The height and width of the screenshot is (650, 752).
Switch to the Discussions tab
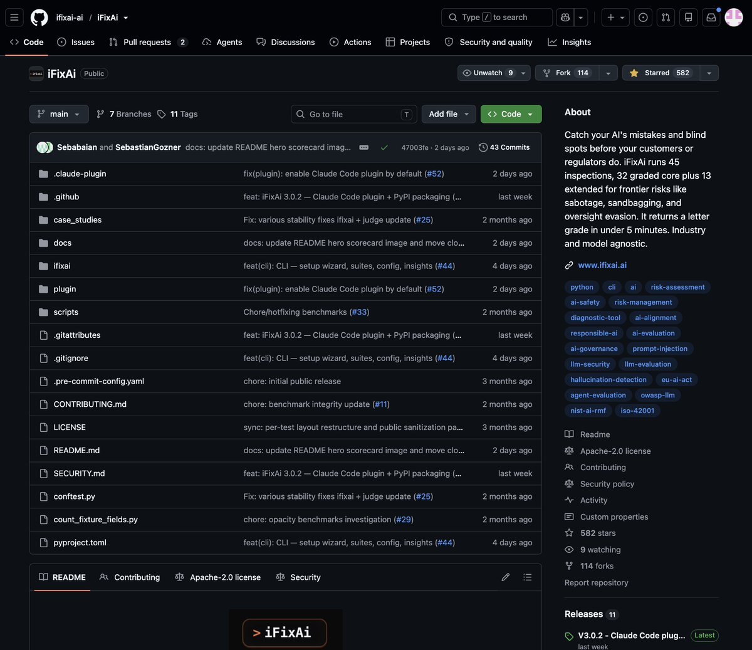pos(286,42)
